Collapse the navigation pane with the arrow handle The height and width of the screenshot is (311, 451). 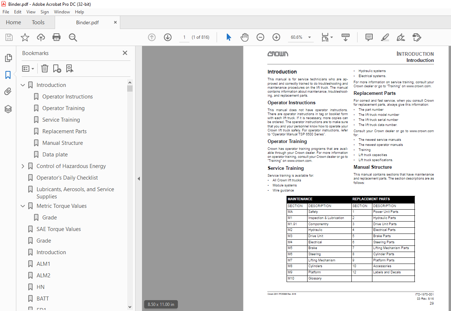[x=138, y=178]
